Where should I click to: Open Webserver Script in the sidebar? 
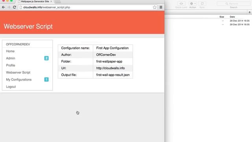[18, 73]
